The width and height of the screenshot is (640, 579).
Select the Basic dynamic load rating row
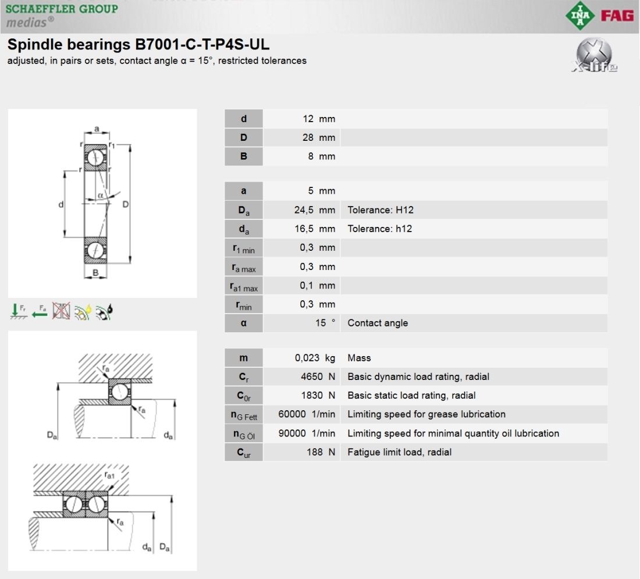pos(415,376)
